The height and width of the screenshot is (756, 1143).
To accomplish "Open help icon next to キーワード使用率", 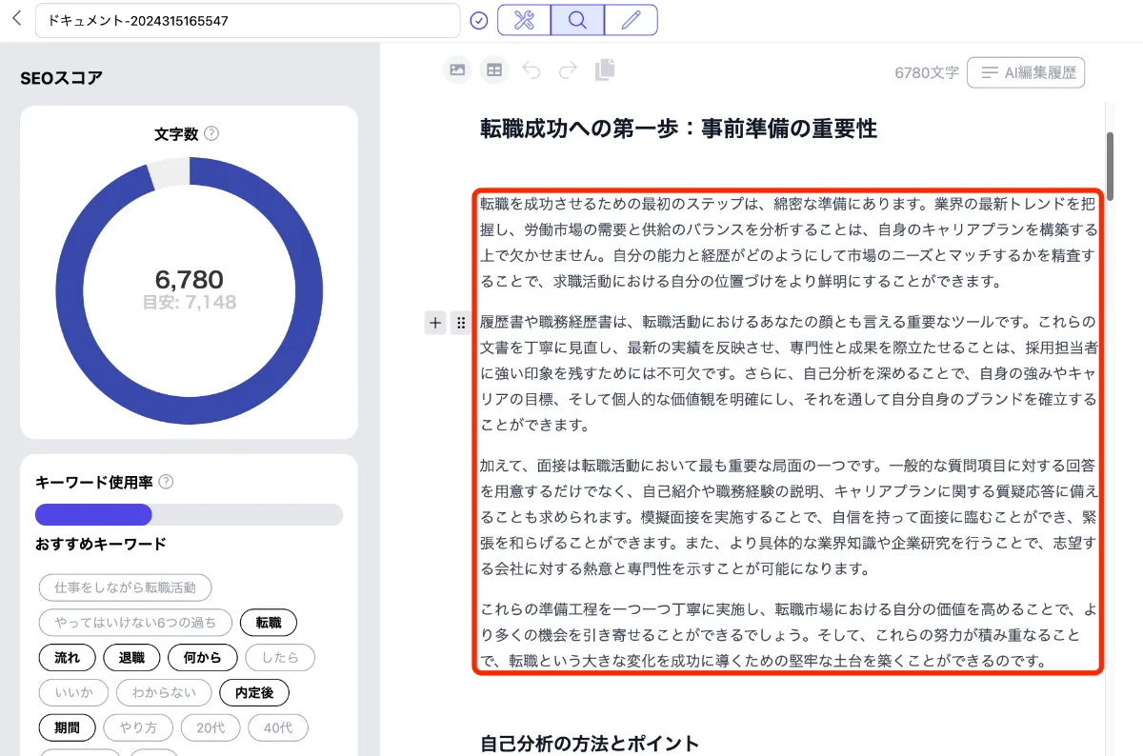I will [x=166, y=482].
